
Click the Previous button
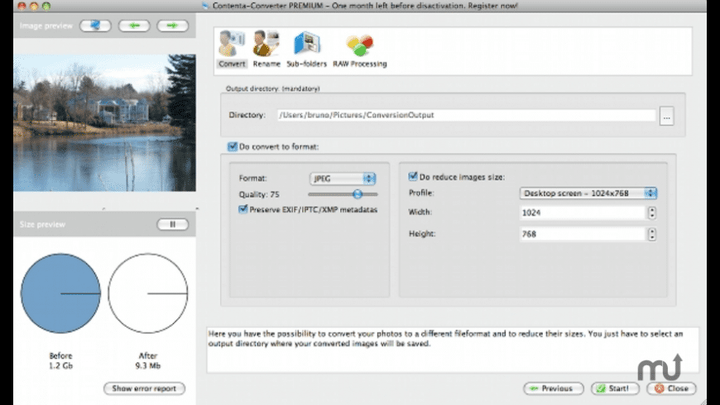pos(554,388)
